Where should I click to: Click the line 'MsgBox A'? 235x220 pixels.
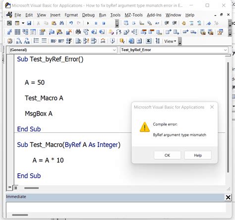pyautogui.click(x=39, y=113)
